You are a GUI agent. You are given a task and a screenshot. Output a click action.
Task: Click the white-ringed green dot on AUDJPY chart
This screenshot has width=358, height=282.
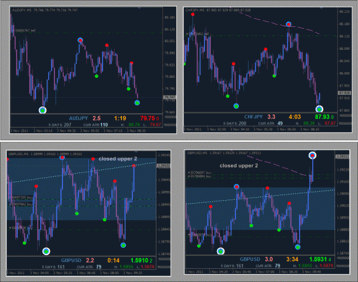[42, 110]
